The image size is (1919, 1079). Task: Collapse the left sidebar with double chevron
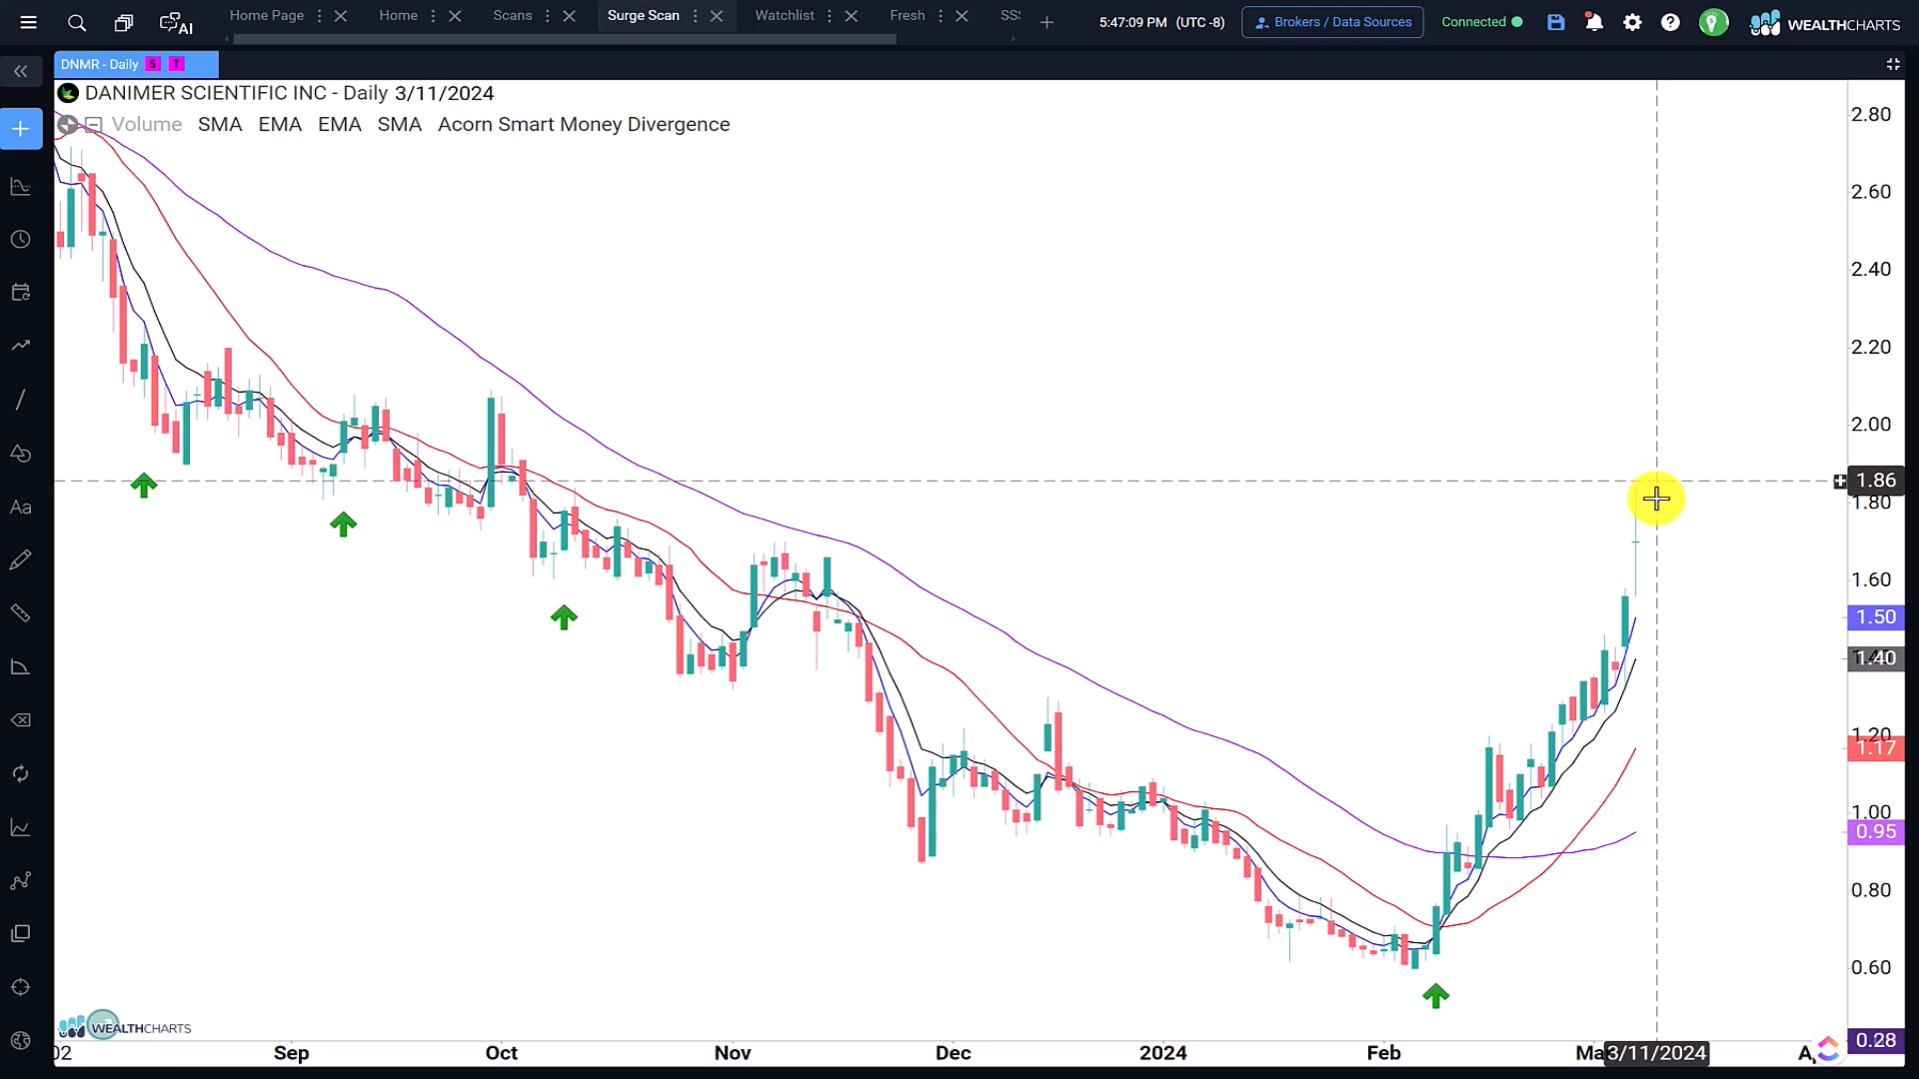click(21, 71)
